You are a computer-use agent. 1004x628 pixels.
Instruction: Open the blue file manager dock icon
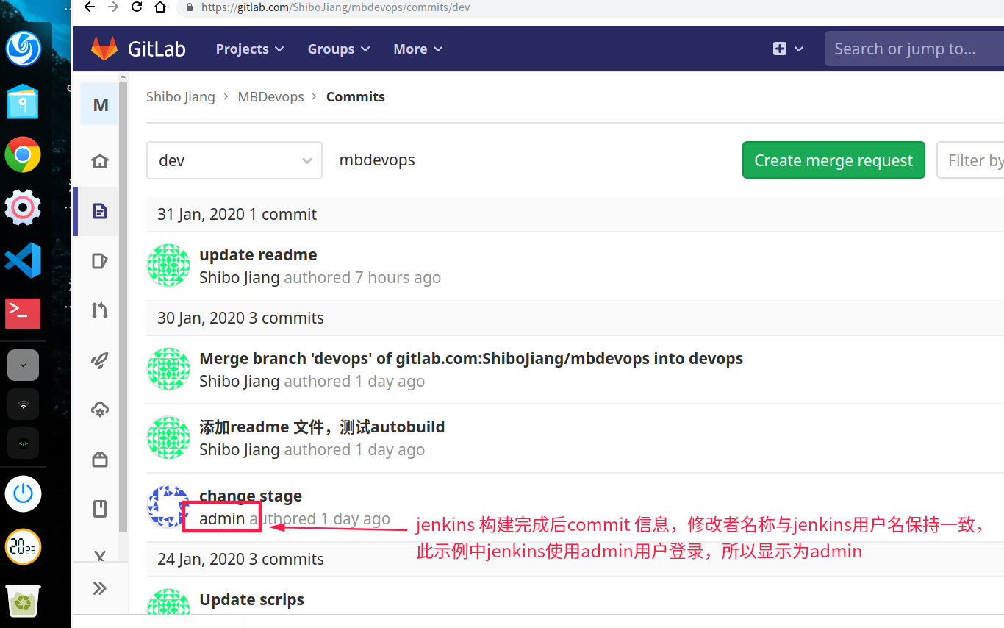(23, 101)
